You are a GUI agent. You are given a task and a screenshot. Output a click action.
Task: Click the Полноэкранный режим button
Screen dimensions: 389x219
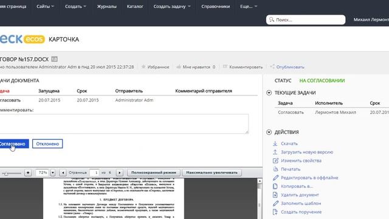tap(154, 172)
